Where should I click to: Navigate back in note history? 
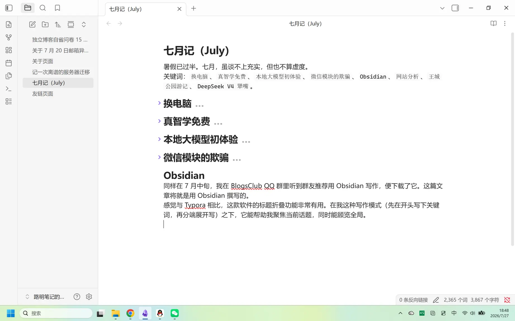[x=109, y=23]
